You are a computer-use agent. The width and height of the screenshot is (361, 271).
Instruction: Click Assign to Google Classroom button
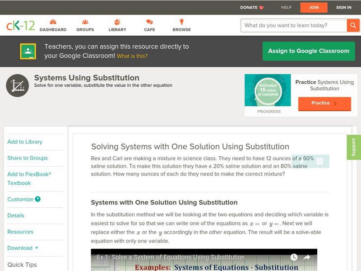click(309, 51)
